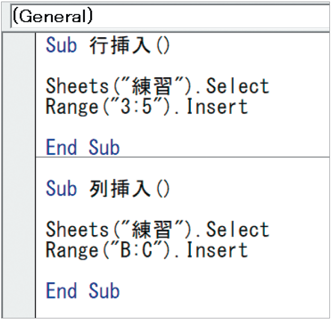331x320 pixels.
Task: Click the Sub 列挿入() declaration line
Action: [108, 188]
